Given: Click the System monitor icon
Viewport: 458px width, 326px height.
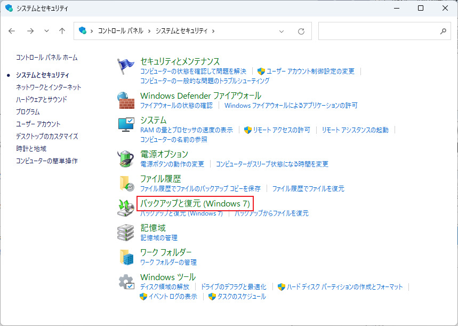Looking at the screenshot, I should point(126,124).
